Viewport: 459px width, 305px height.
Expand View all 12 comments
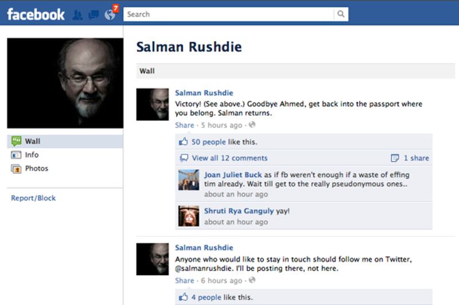point(229,158)
